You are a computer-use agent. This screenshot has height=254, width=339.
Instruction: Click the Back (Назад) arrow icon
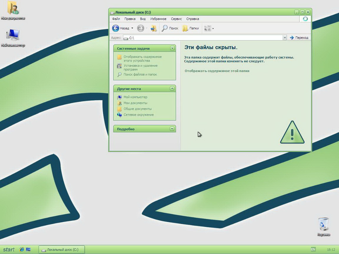pos(116,28)
